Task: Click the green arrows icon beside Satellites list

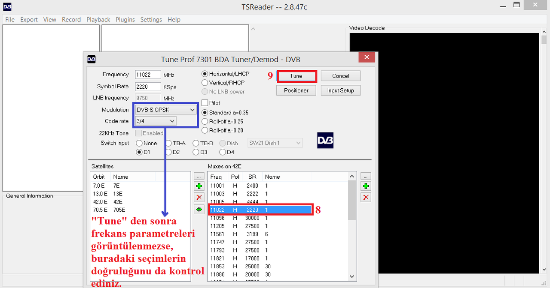Action: coord(199,209)
